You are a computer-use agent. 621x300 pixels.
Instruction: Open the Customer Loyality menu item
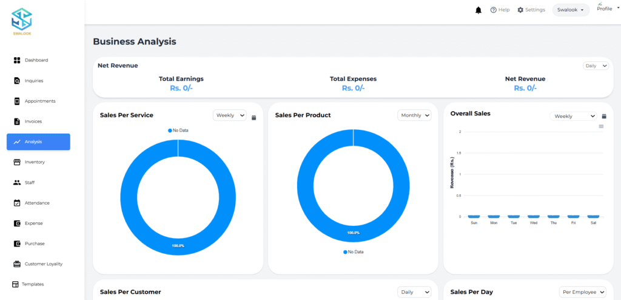(43, 264)
